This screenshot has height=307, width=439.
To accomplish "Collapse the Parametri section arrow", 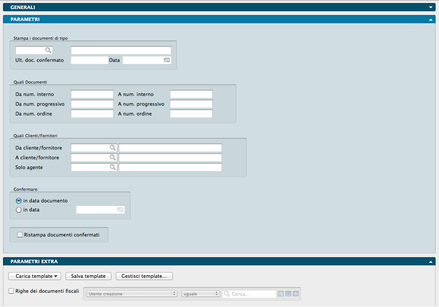I will [x=431, y=19].
